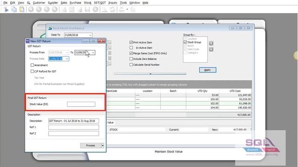The image size is (298, 167).
Task: Click the Batch column header
Action: (x=173, y=91)
